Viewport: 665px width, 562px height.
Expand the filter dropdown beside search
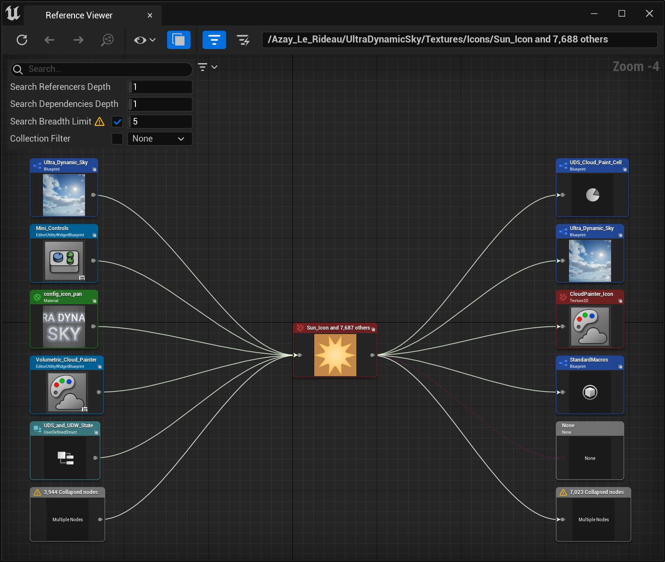(x=207, y=67)
